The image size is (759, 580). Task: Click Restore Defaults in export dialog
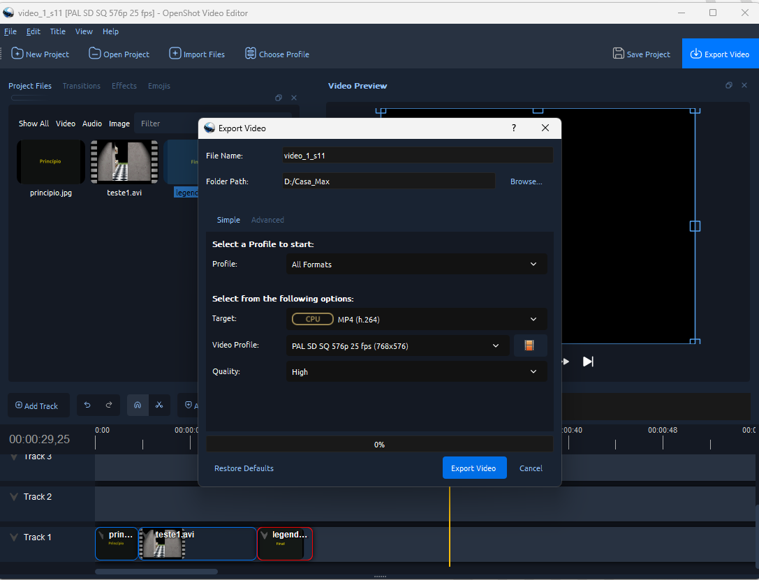[244, 468]
